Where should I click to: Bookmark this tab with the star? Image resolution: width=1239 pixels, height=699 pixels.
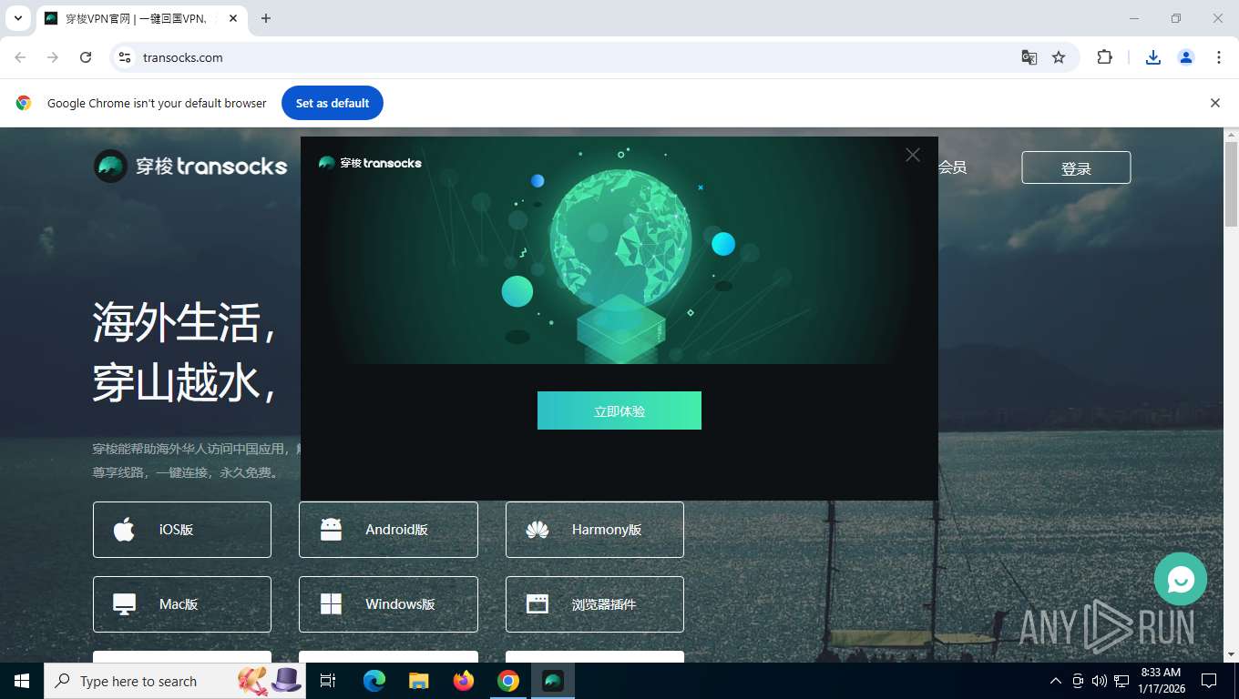tap(1059, 57)
